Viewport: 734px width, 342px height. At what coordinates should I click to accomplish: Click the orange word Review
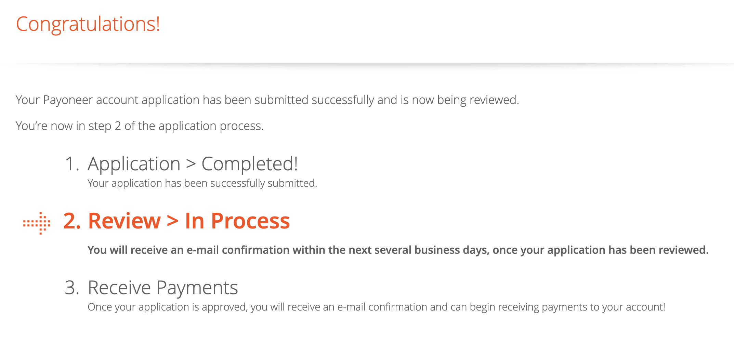(124, 221)
